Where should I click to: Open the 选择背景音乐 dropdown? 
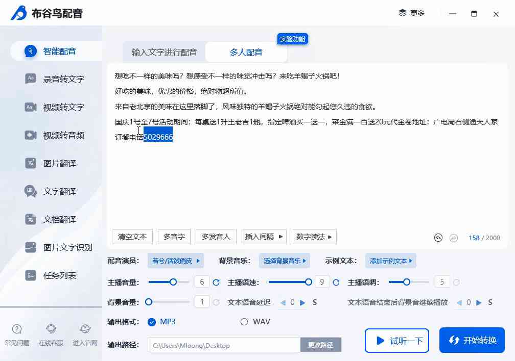[x=285, y=261]
